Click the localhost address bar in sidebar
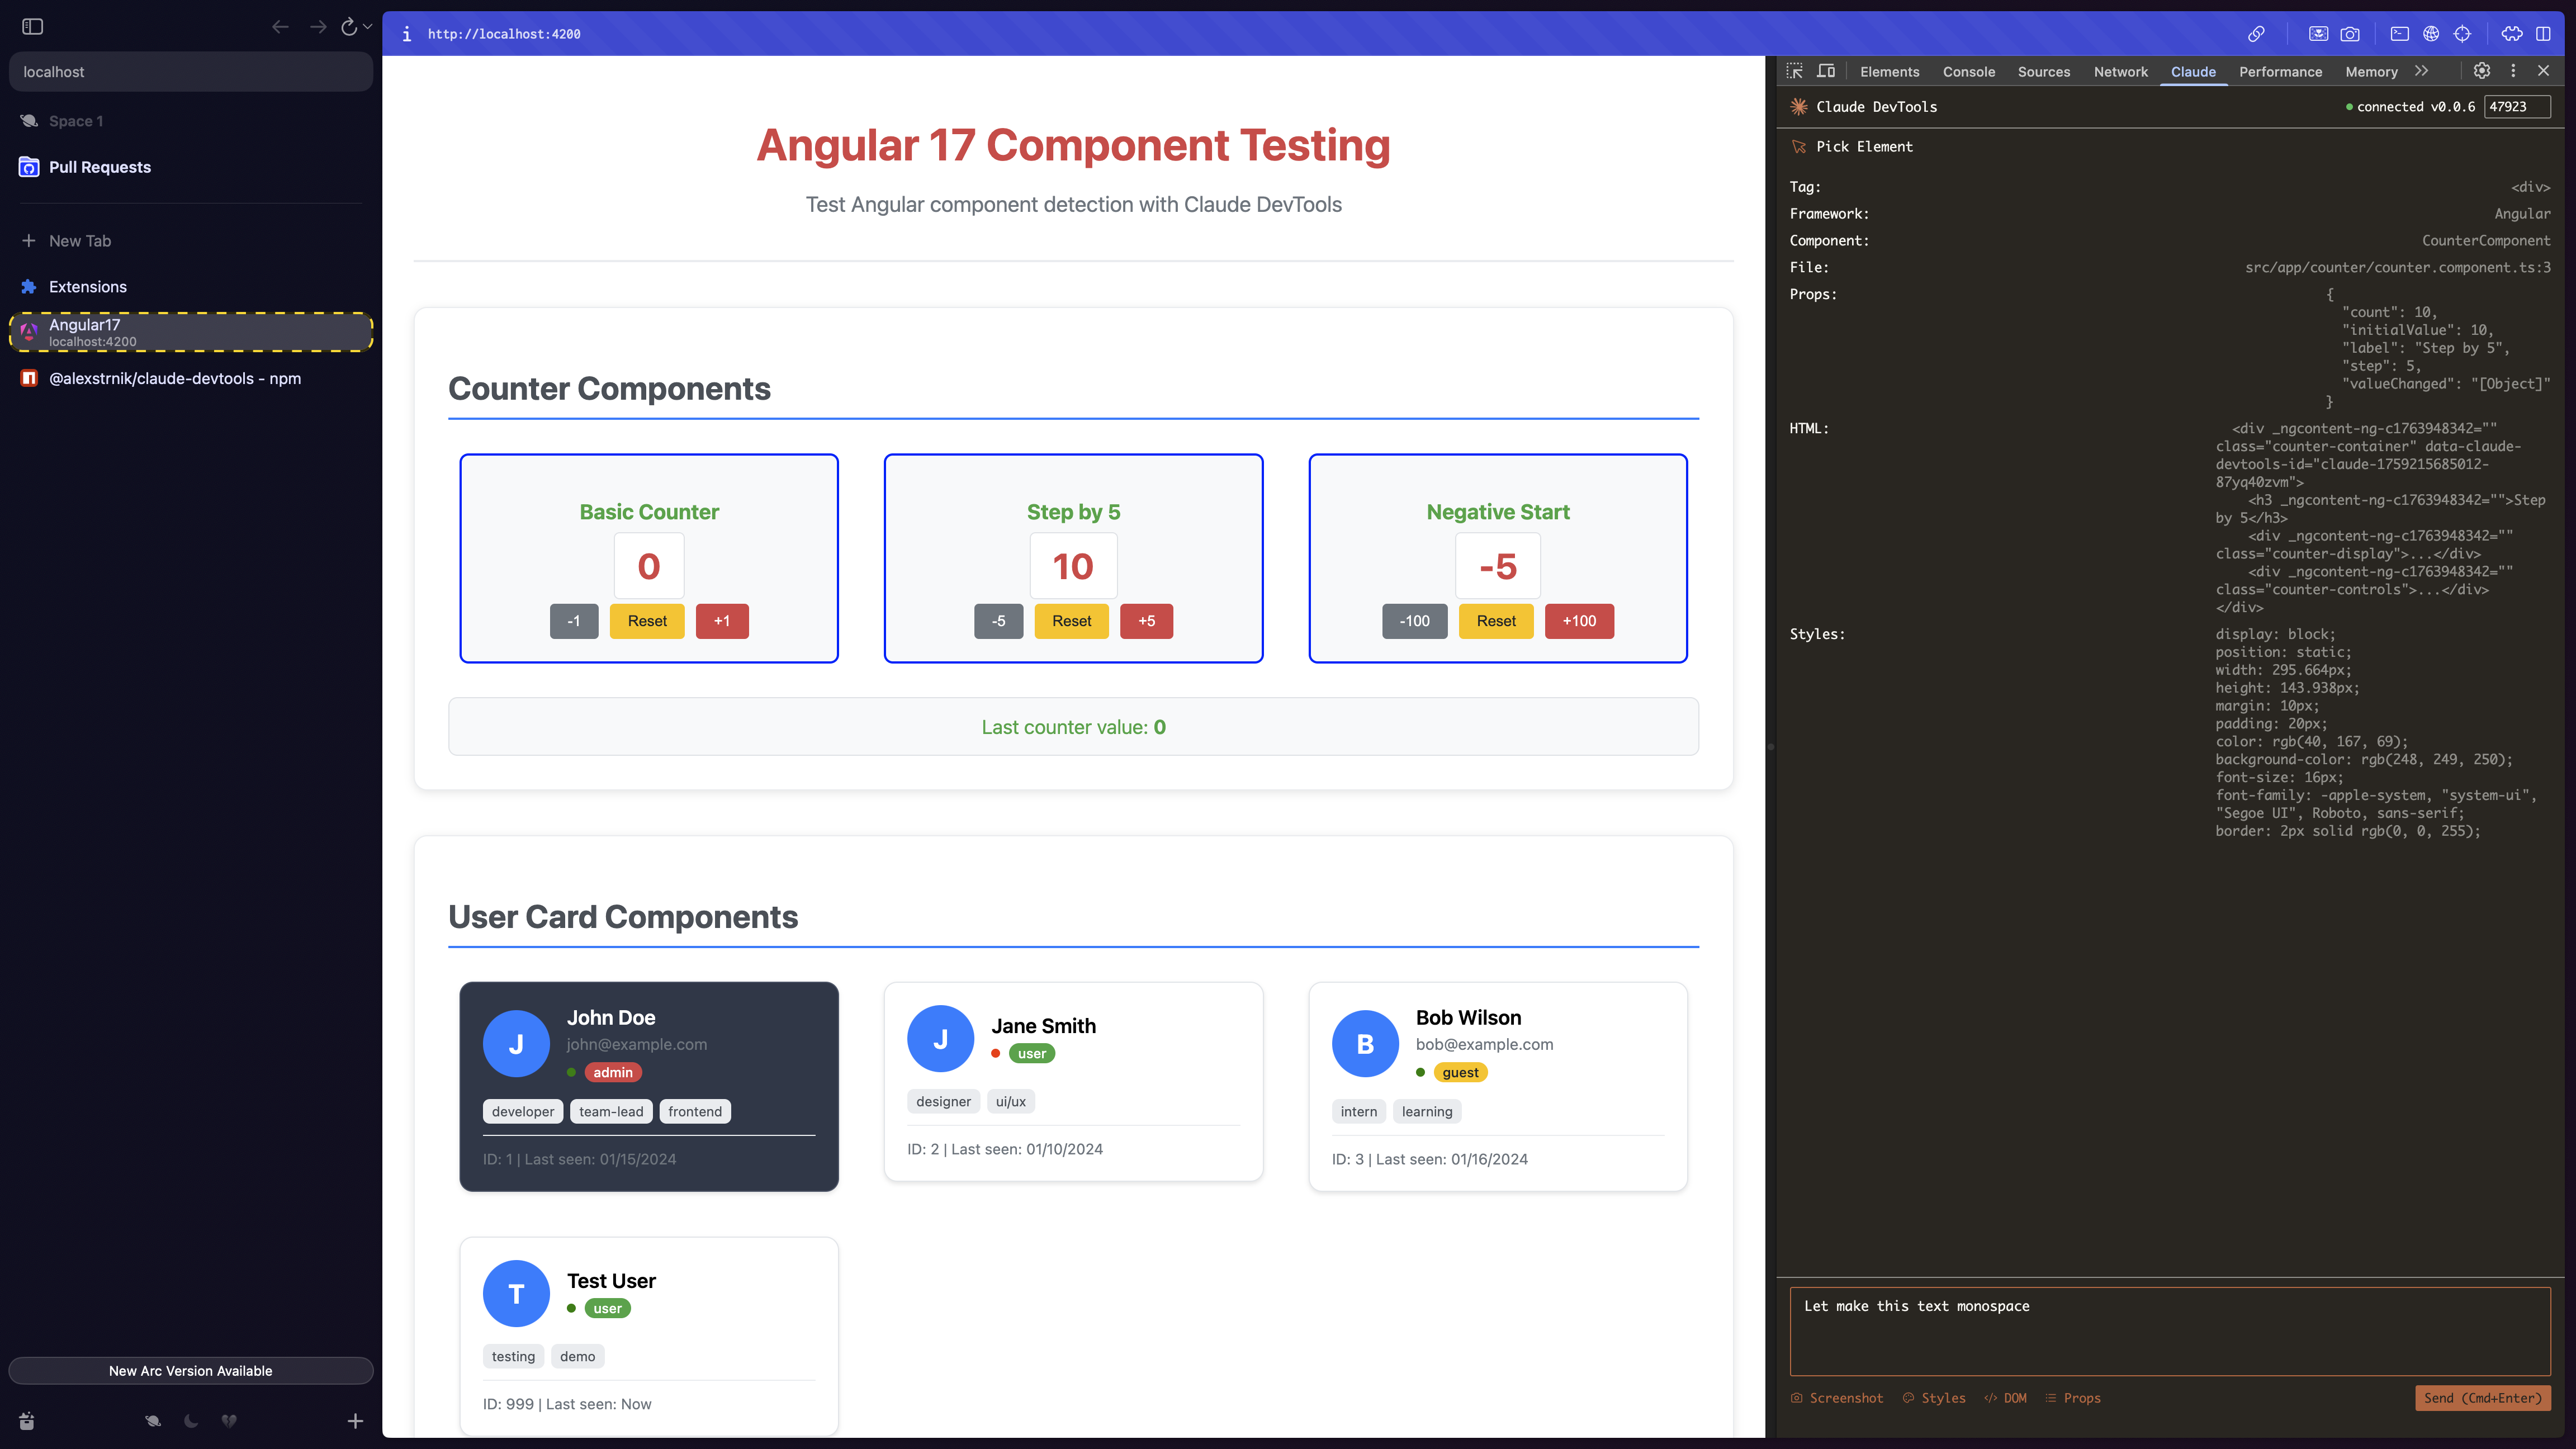The image size is (2576, 1449). pyautogui.click(x=191, y=72)
